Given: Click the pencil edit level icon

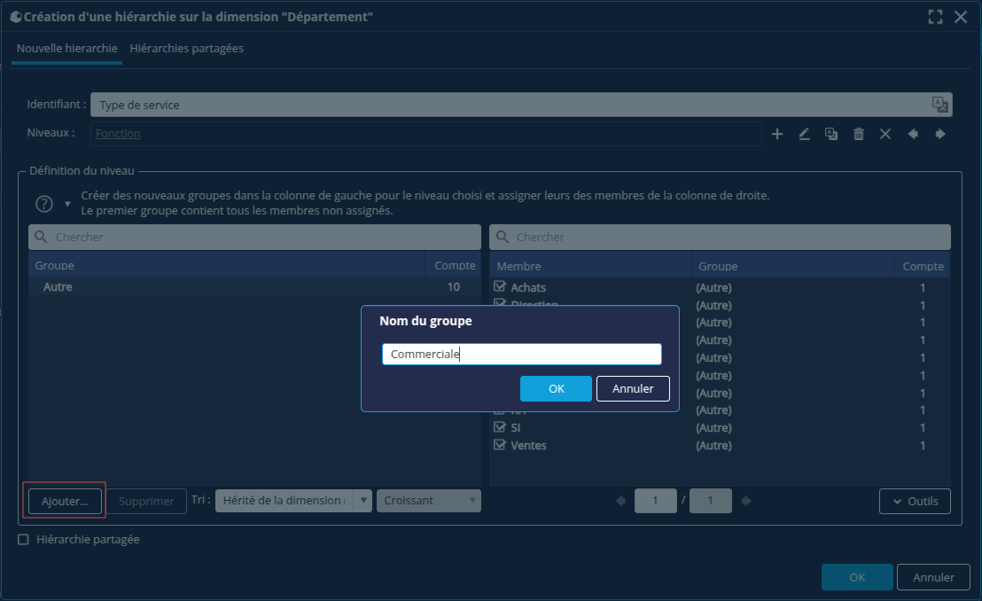Looking at the screenshot, I should pos(805,134).
